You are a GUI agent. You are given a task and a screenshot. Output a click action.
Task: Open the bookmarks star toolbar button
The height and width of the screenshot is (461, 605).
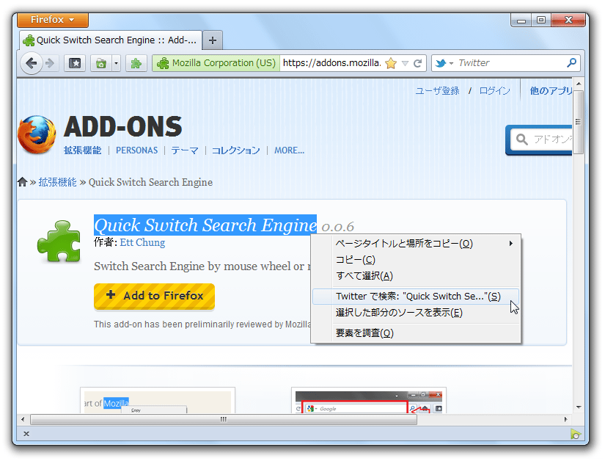click(x=75, y=63)
